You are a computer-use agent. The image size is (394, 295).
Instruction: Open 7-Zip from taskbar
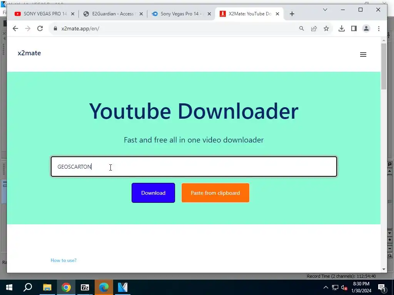click(x=85, y=287)
